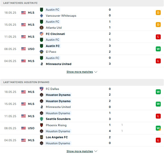Click the FC Dallas team logo
Viewport: 164px width, 156px height.
click(x=42, y=89)
